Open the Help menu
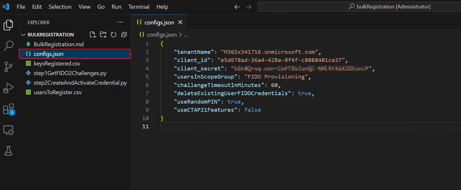Image resolution: width=461 pixels, height=190 pixels. [162, 7]
